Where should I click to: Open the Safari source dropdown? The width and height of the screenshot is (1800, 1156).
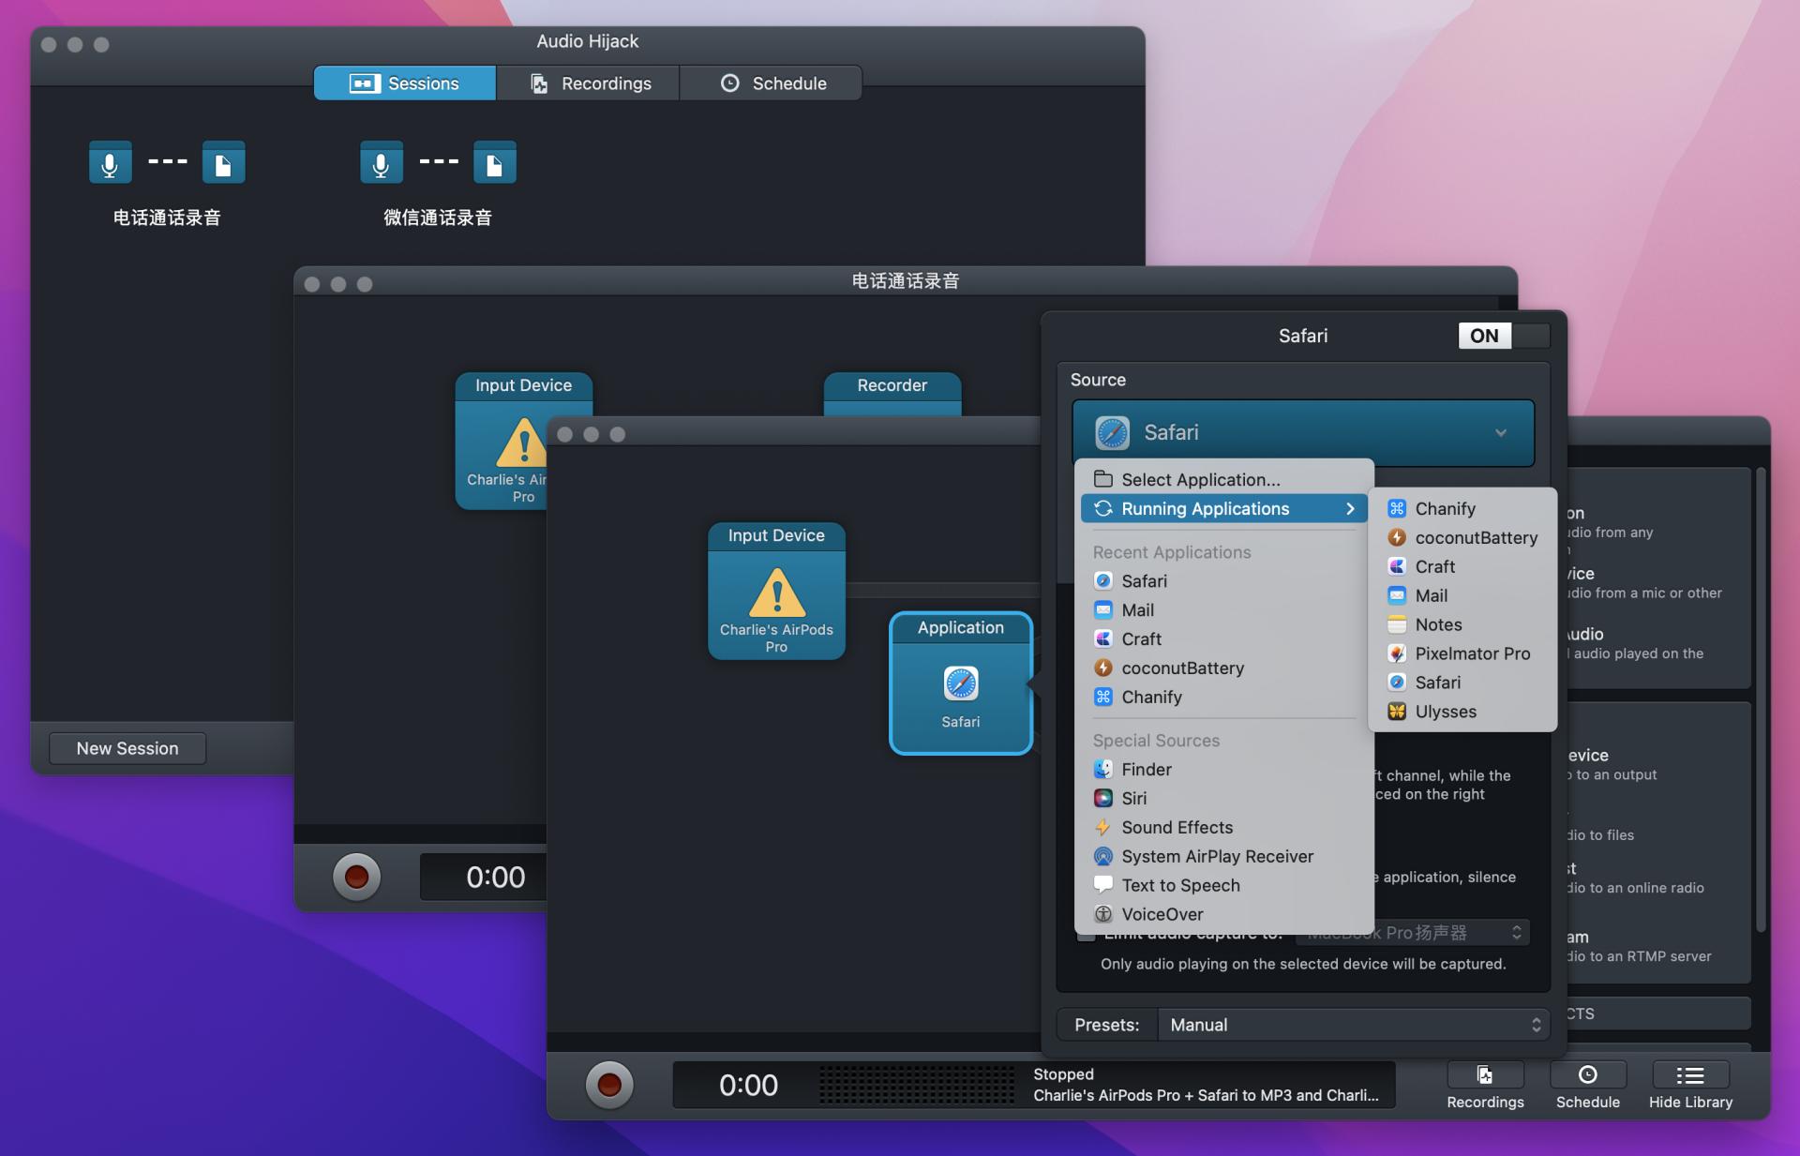click(1302, 432)
